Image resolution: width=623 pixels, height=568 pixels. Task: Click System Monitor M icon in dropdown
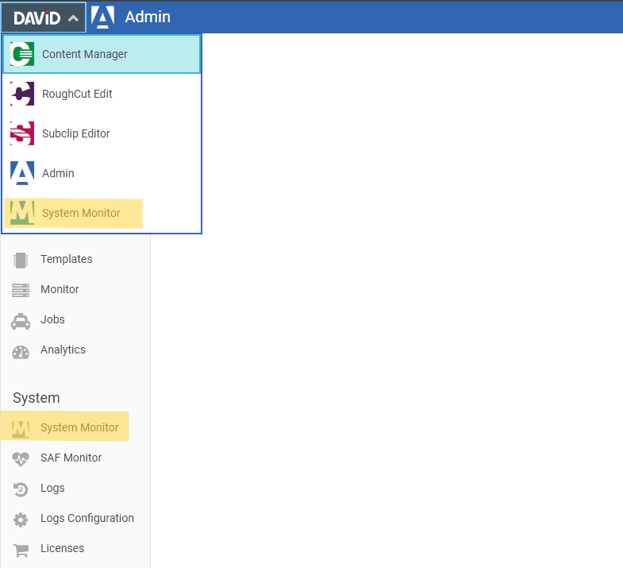(22, 213)
